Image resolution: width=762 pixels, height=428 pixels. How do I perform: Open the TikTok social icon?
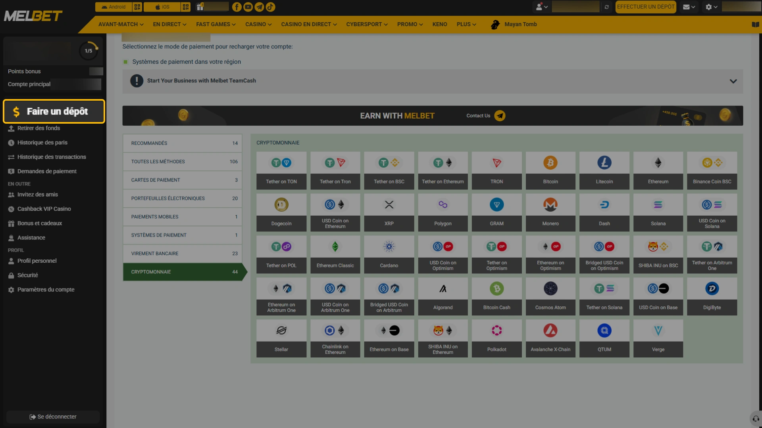point(270,7)
